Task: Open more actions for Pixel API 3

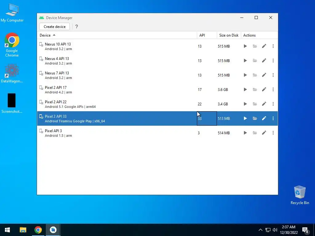Action: 273,133
